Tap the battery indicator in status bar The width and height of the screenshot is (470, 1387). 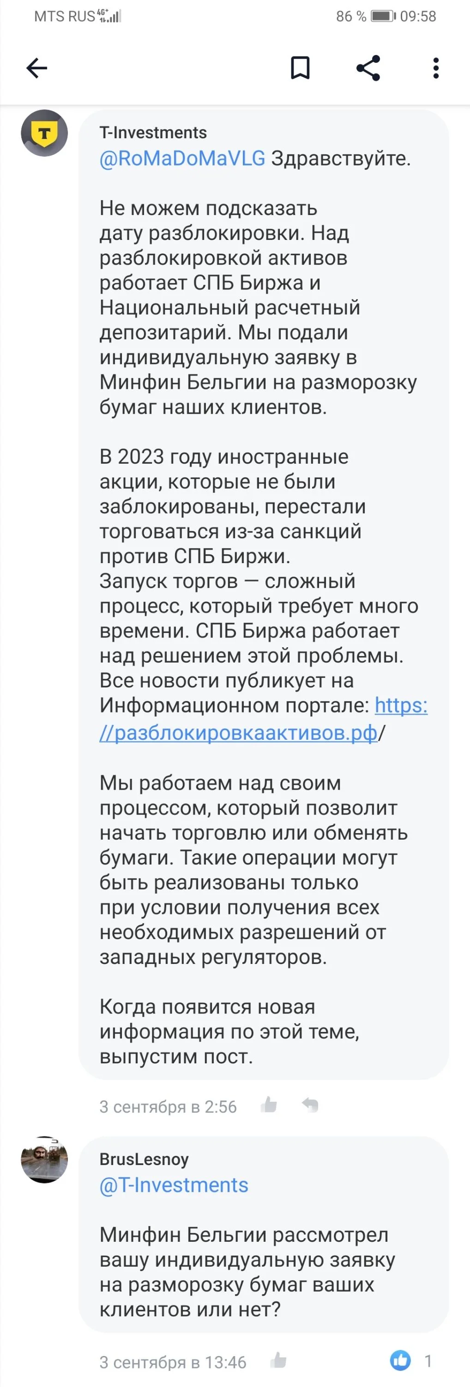coord(383,16)
